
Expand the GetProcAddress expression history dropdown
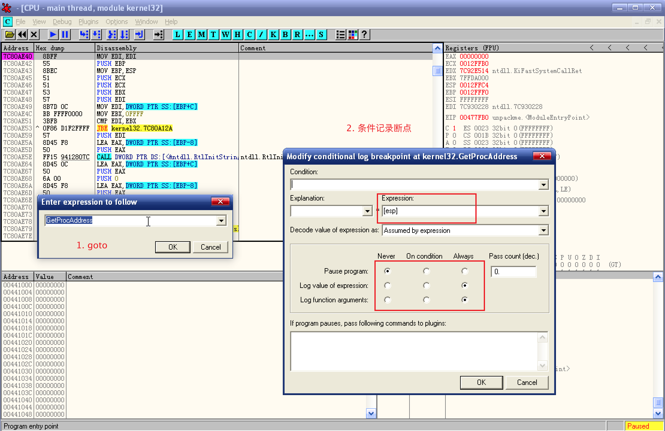coord(221,221)
